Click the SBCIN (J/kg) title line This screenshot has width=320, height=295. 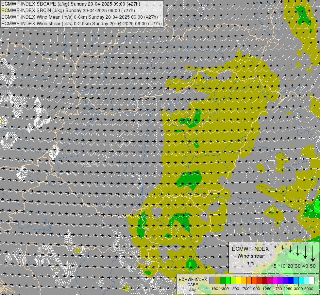(68, 10)
